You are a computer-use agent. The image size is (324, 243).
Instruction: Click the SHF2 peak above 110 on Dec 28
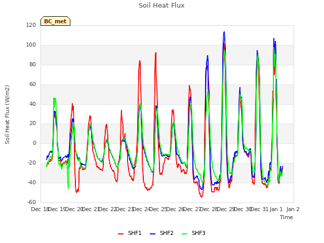coord(224,32)
